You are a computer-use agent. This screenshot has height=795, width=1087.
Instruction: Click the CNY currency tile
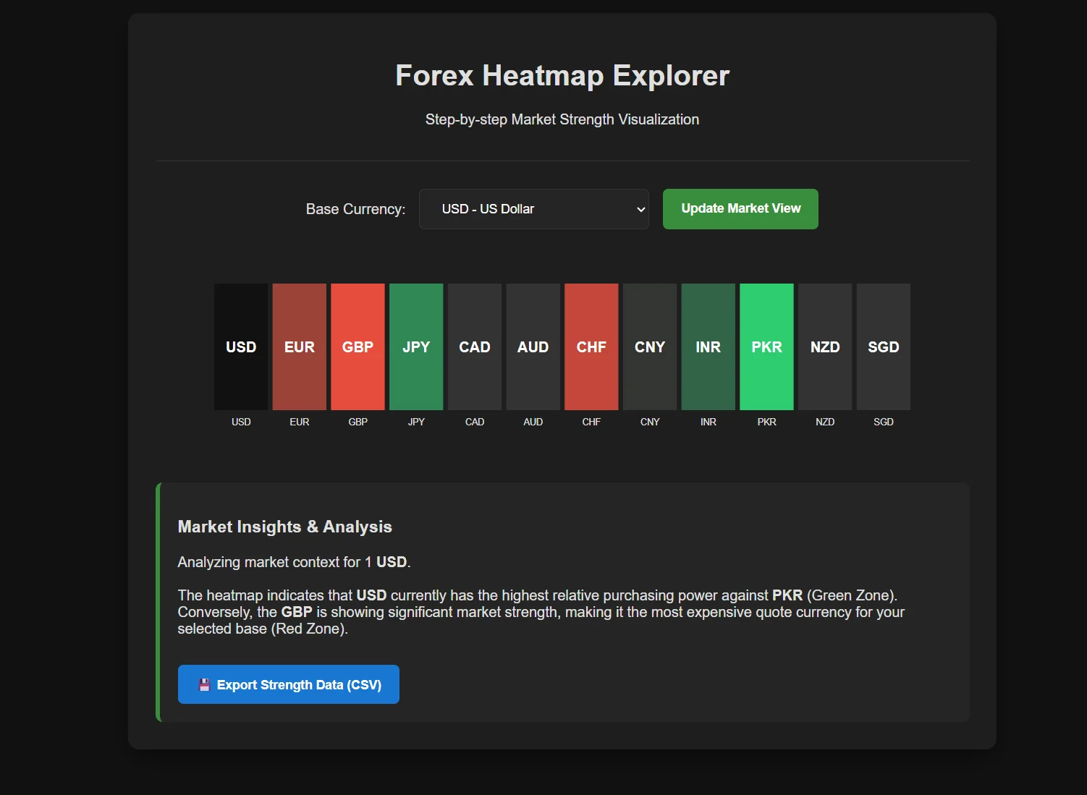pyautogui.click(x=649, y=347)
